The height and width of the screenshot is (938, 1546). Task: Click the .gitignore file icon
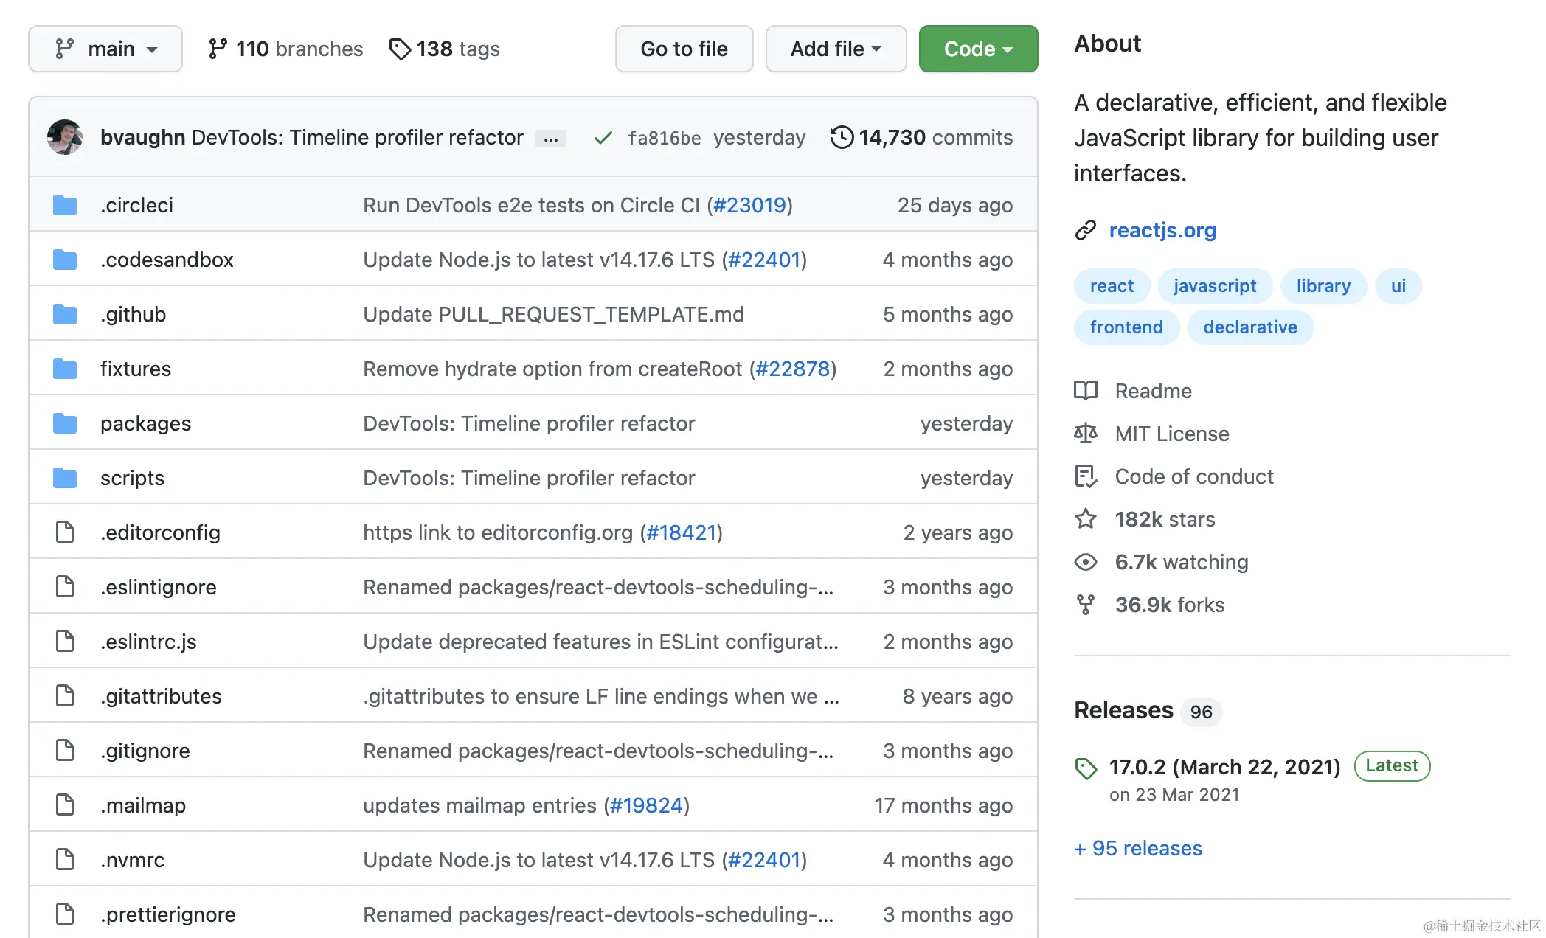click(65, 750)
